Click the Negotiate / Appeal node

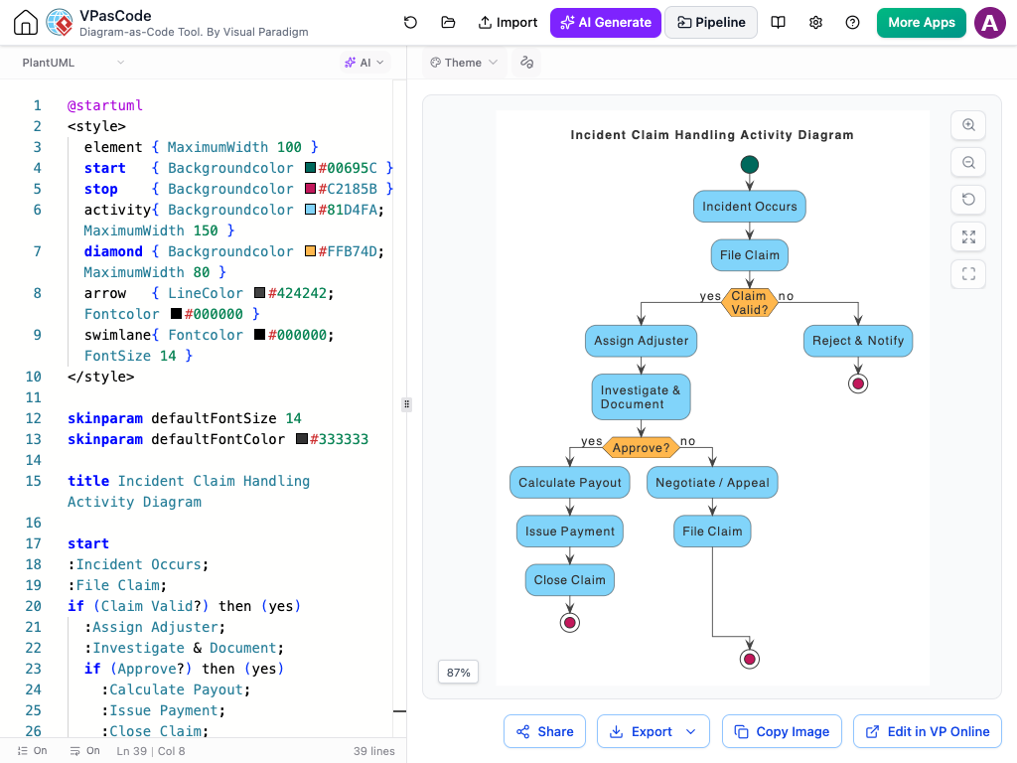pos(712,483)
